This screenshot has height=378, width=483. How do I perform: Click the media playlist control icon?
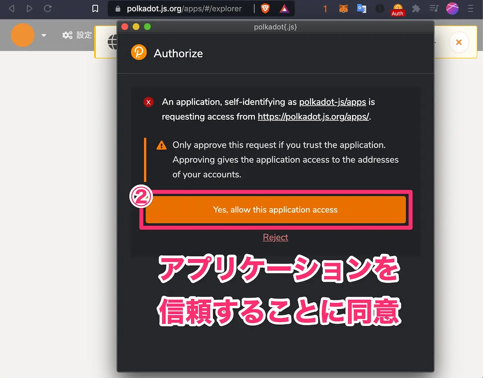(x=434, y=8)
